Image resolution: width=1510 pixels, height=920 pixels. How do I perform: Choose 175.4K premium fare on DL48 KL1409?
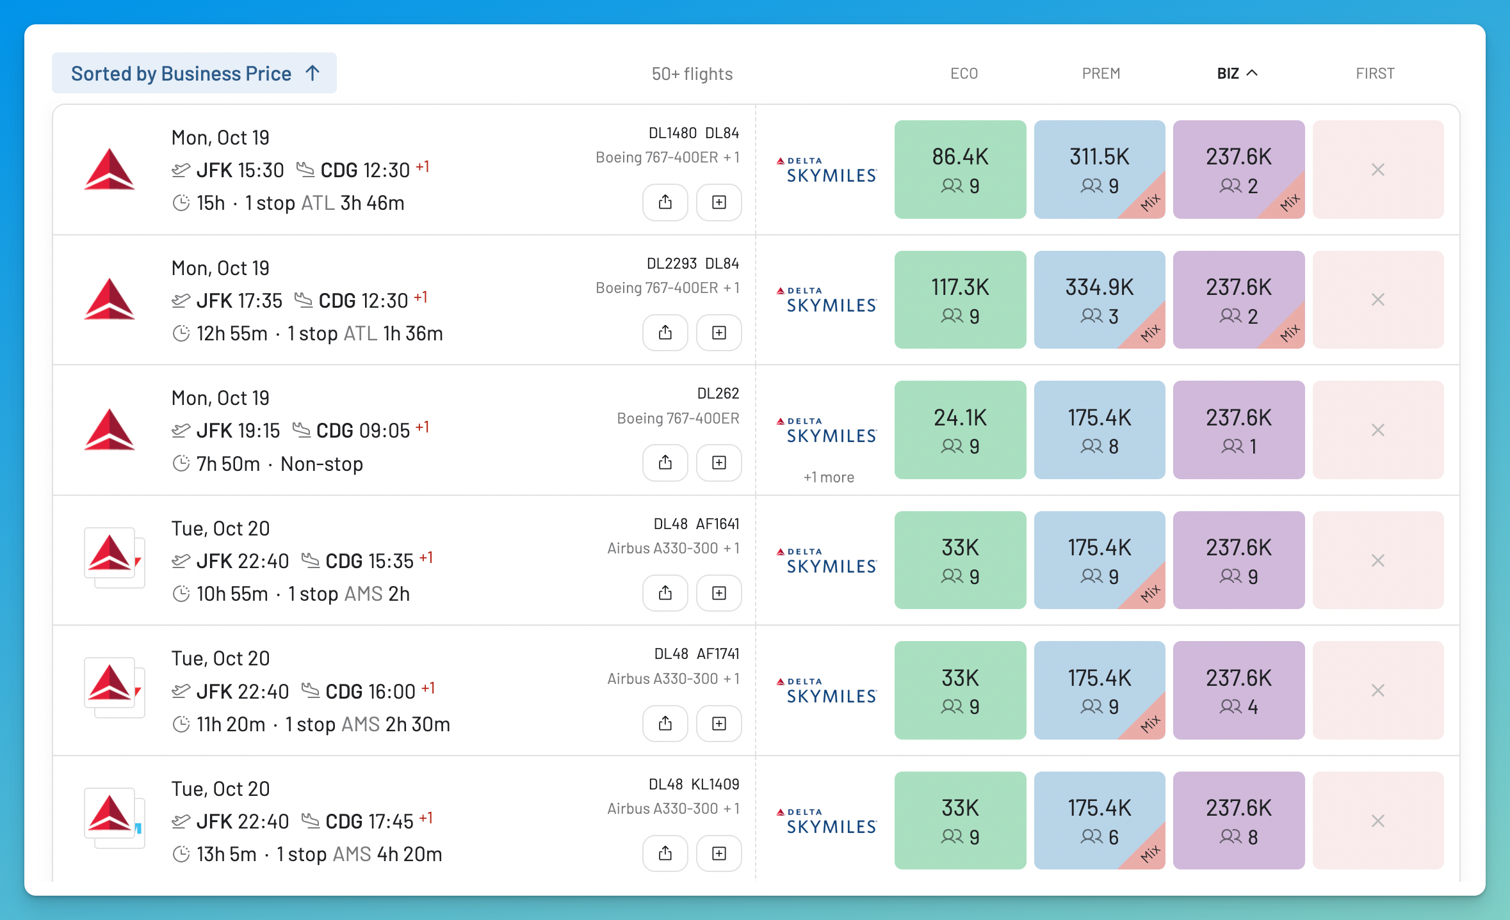coord(1100,820)
